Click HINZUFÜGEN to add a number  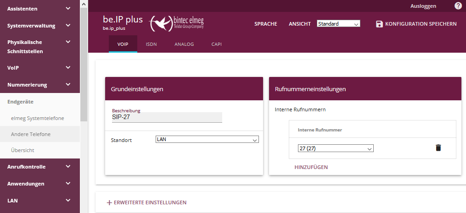311,167
